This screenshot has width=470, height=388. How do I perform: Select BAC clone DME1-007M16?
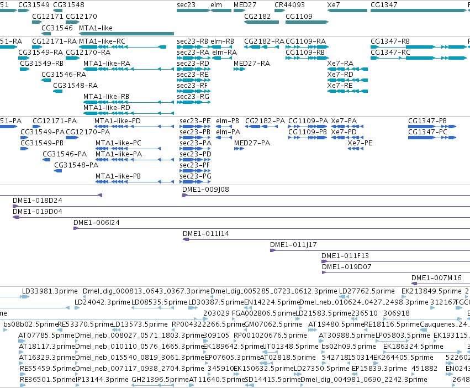click(x=441, y=284)
